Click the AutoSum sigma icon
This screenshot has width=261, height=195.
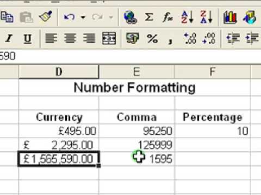pyautogui.click(x=149, y=17)
